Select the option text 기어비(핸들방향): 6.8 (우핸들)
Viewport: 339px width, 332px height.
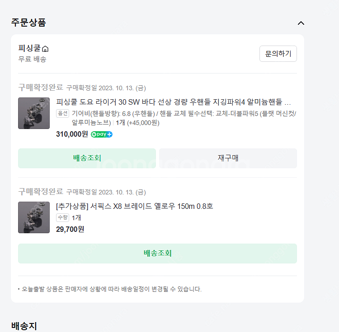pyautogui.click(x=113, y=114)
